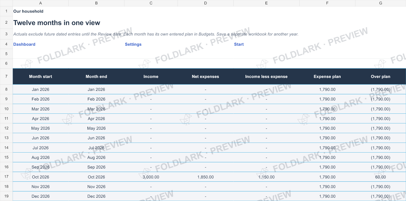Click the "Month end" table header
406x201 pixels.
pos(96,77)
